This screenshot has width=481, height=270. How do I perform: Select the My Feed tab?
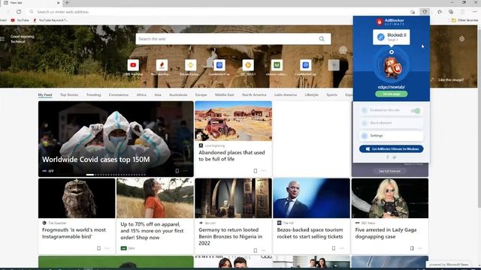click(45, 95)
